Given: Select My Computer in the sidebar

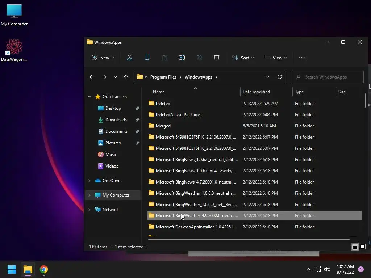Looking at the screenshot, I should tap(116, 195).
